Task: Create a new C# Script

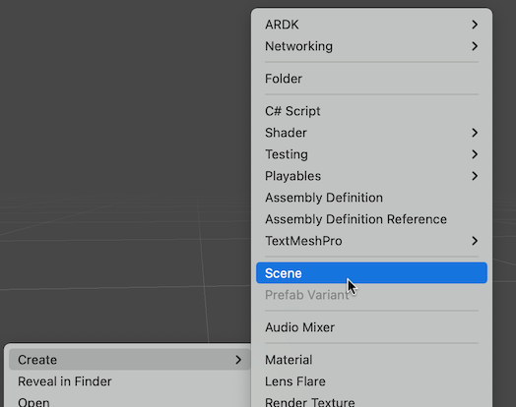Action: 371,111
